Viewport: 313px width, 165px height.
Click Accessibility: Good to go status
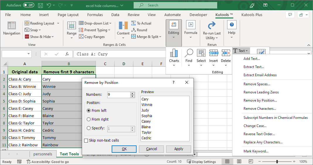pos(48,161)
